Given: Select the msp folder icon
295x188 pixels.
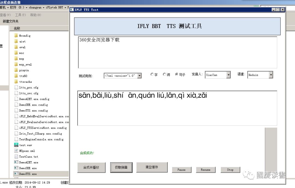Looking at the screenshot, I should [16, 59].
